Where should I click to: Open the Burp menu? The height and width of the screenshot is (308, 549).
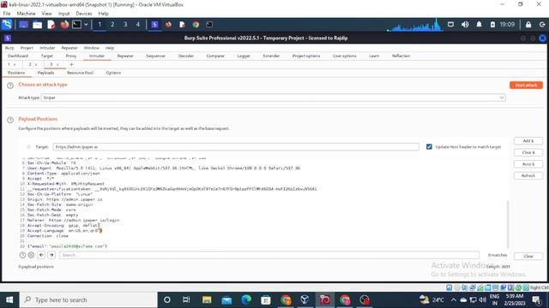[x=9, y=48]
